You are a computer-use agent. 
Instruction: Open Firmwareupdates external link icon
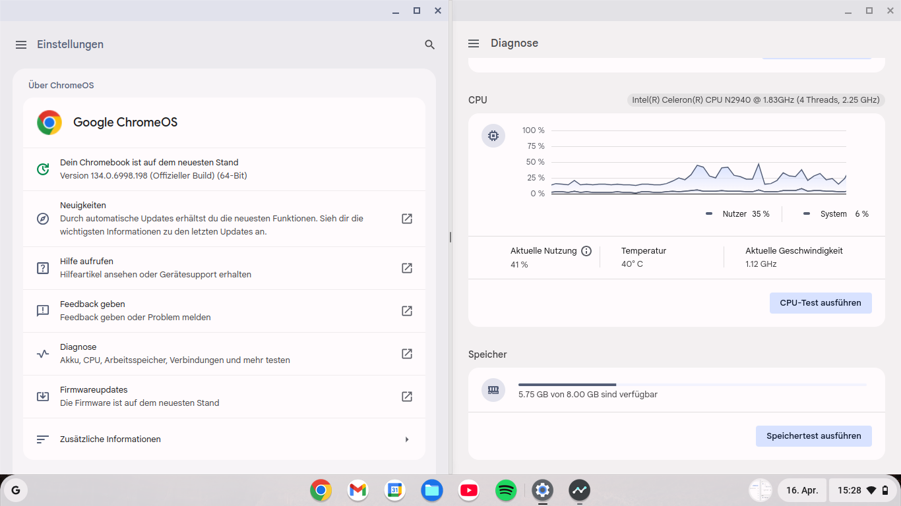(407, 397)
